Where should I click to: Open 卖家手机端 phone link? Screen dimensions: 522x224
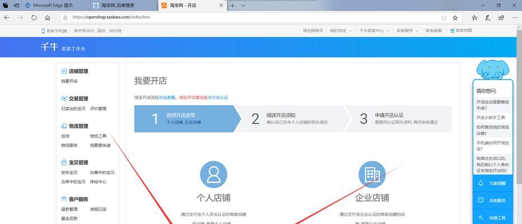(54, 31)
